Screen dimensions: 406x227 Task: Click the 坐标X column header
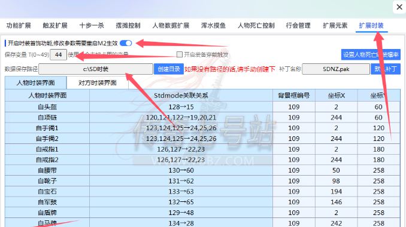337,96
